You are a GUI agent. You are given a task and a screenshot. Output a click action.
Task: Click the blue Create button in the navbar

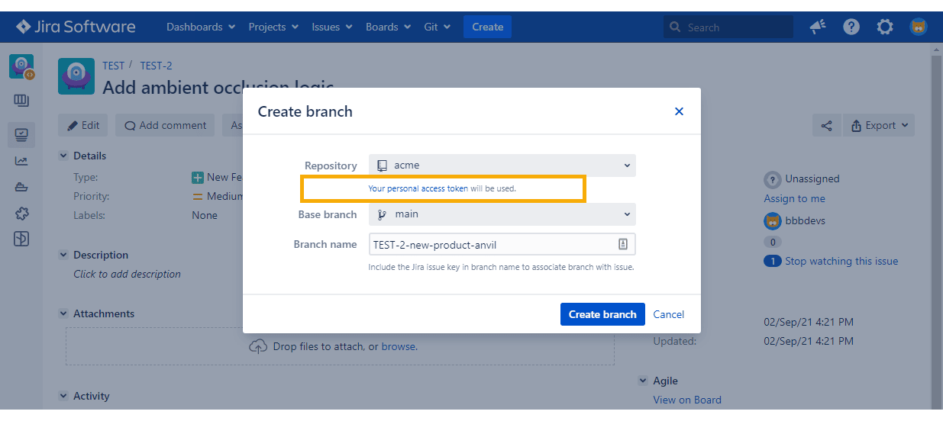pyautogui.click(x=487, y=27)
